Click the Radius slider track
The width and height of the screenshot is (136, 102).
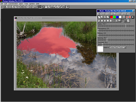116,26
